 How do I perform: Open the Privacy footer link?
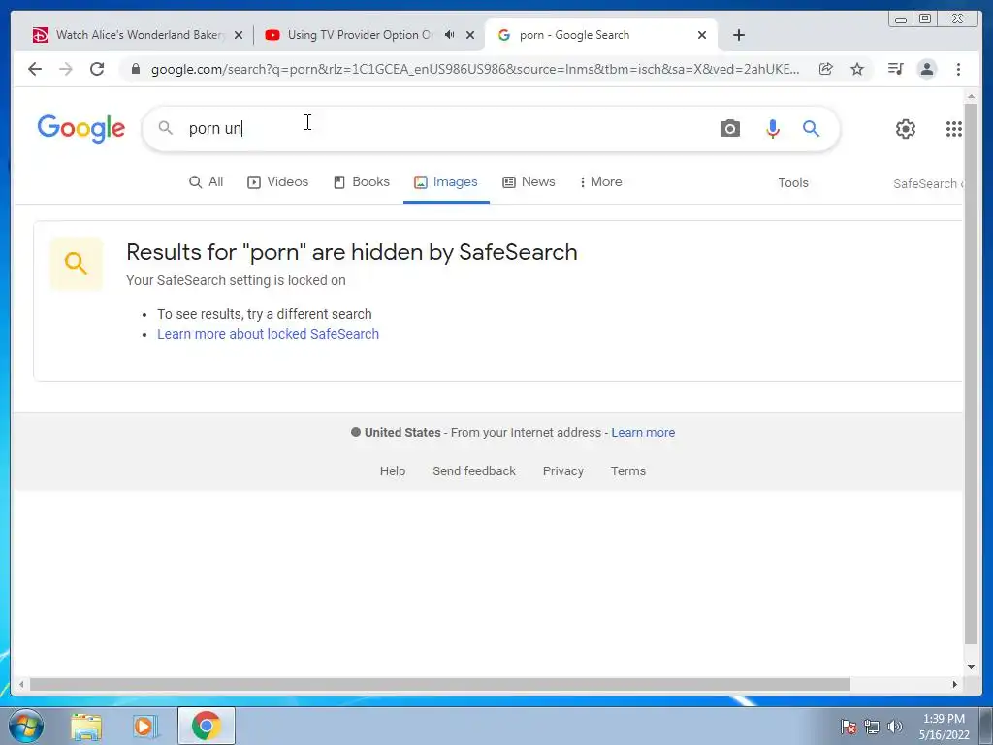[x=563, y=470]
